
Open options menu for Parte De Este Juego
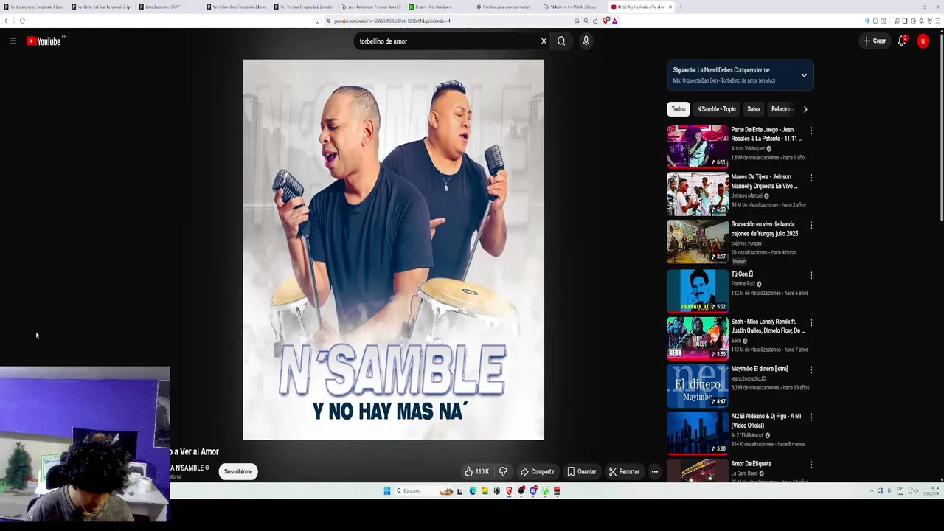tap(811, 131)
